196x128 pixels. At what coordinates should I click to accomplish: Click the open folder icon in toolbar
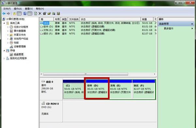49,13
